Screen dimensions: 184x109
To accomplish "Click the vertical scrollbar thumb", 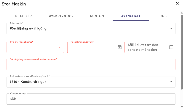I will tap(182, 52).
